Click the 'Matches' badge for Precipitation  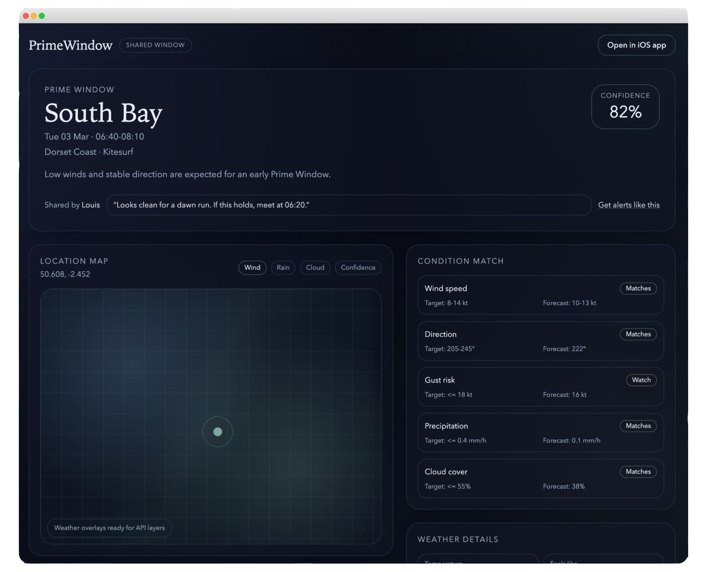click(638, 426)
